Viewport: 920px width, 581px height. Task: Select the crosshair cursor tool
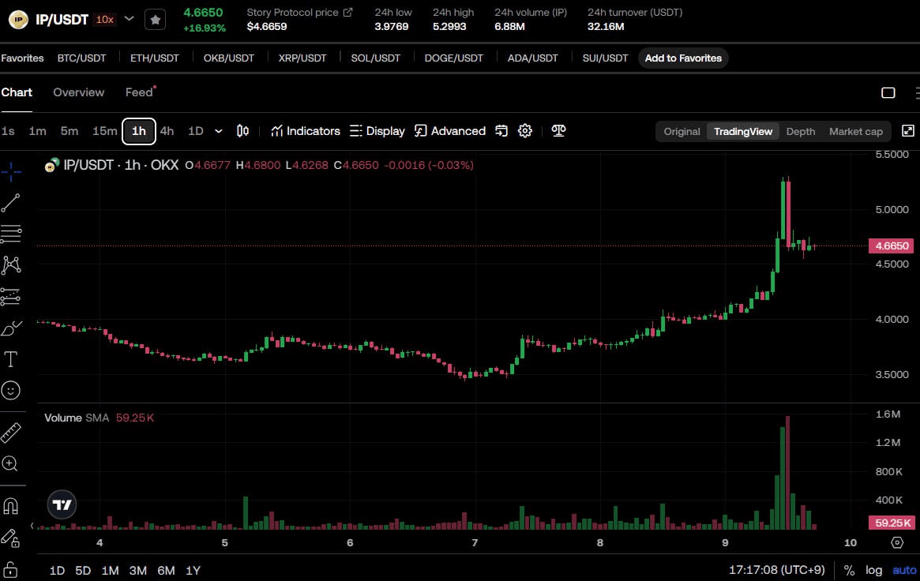click(11, 172)
